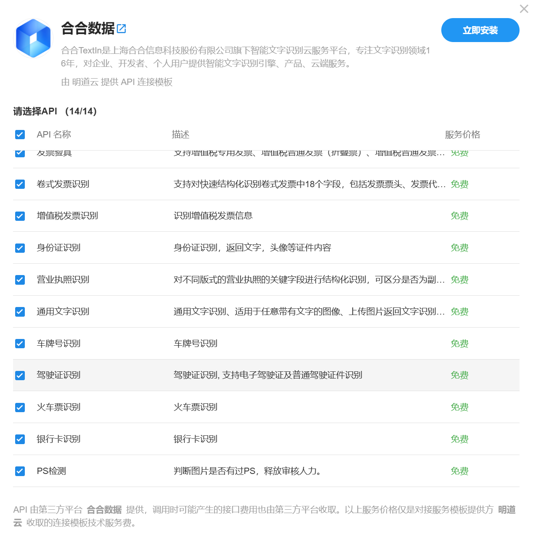Select the 卷式发票识别 API name
This screenshot has width=533, height=540.
pos(63,184)
